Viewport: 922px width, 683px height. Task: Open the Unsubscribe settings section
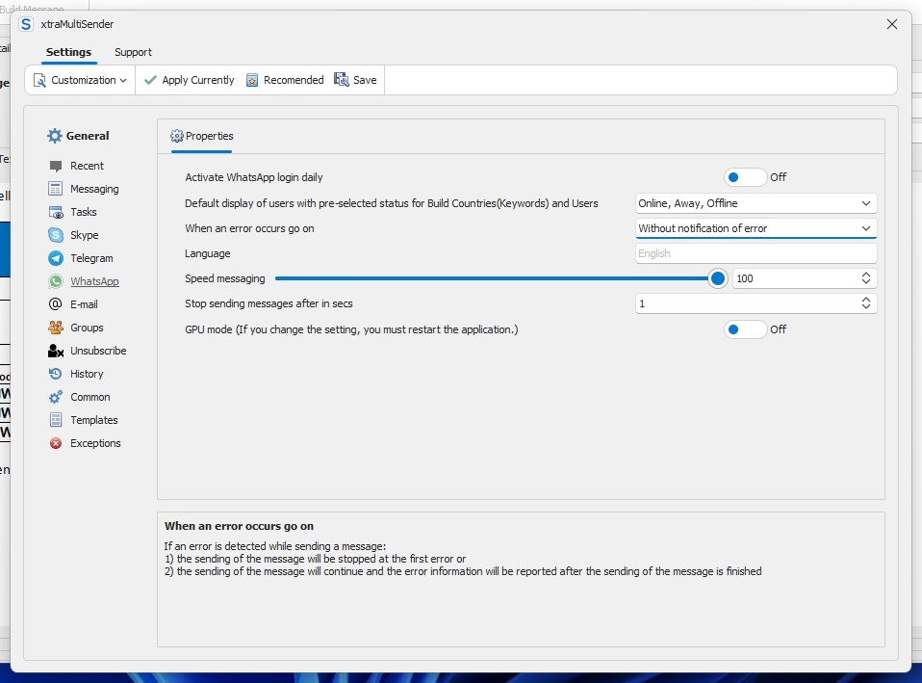87,351
